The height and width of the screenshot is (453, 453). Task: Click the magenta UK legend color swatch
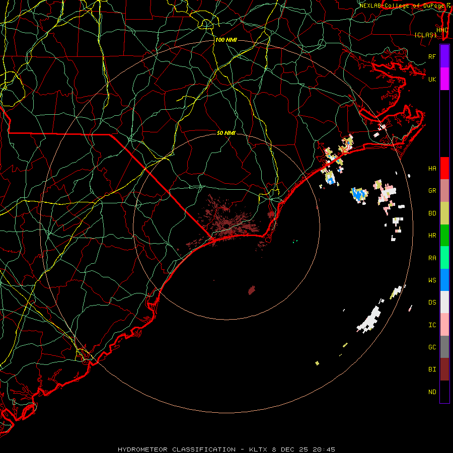click(x=444, y=79)
